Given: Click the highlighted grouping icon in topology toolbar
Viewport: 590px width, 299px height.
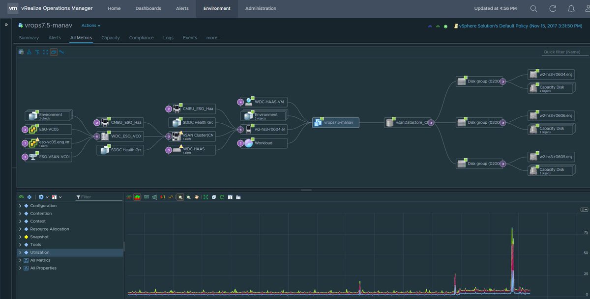Looking at the screenshot, I should pos(54,52).
